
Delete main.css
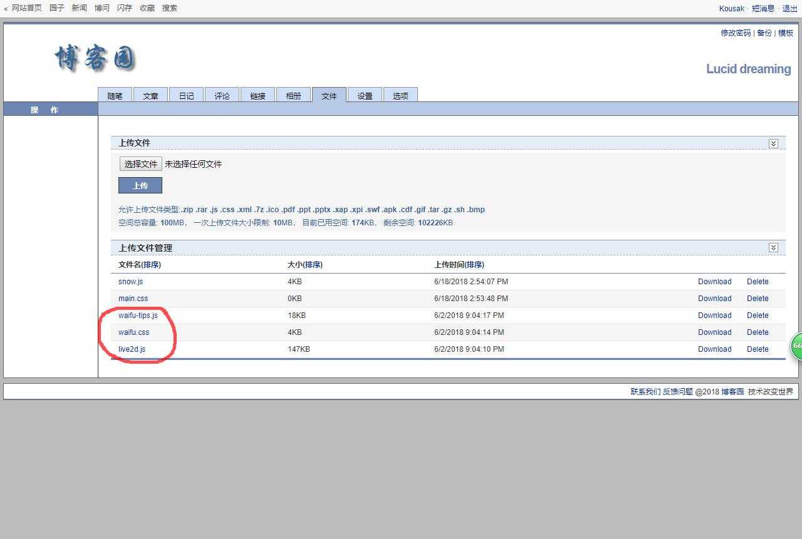[x=758, y=299]
